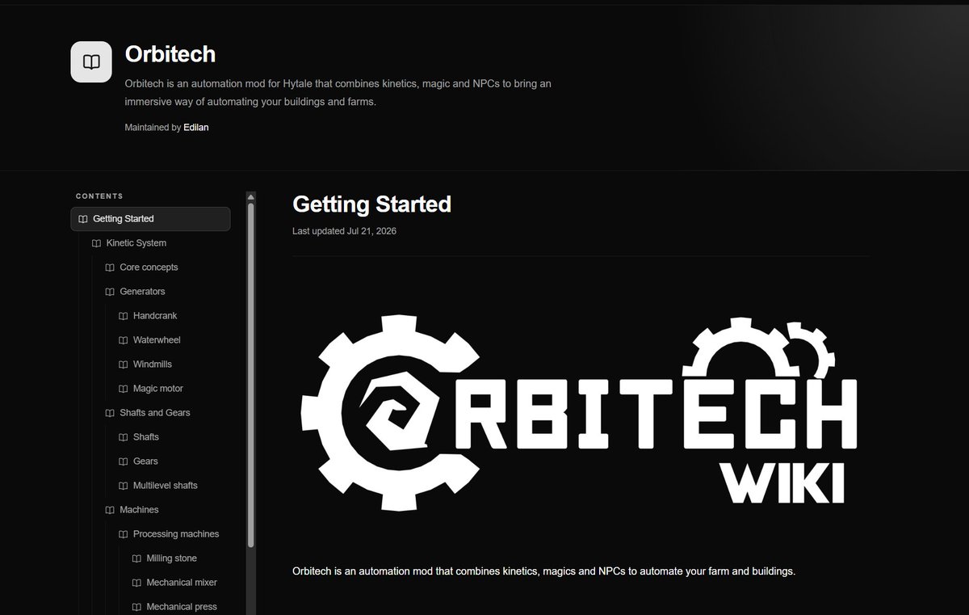This screenshot has width=969, height=615.
Task: Click the book icon beside Getting Started
Action: 83,219
